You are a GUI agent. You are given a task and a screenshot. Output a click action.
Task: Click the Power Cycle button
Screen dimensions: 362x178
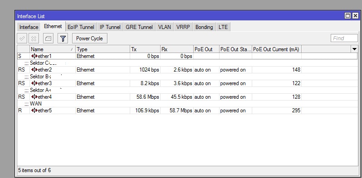[x=89, y=38]
